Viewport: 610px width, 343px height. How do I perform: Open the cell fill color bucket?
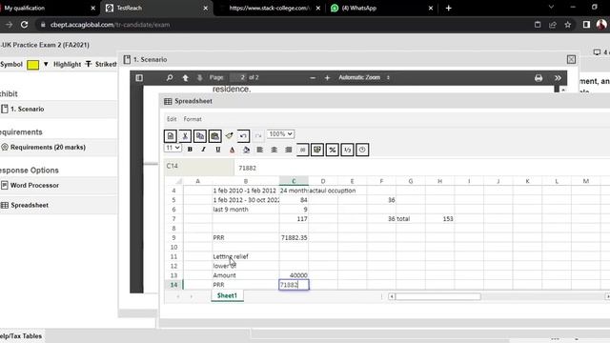pyautogui.click(x=246, y=150)
